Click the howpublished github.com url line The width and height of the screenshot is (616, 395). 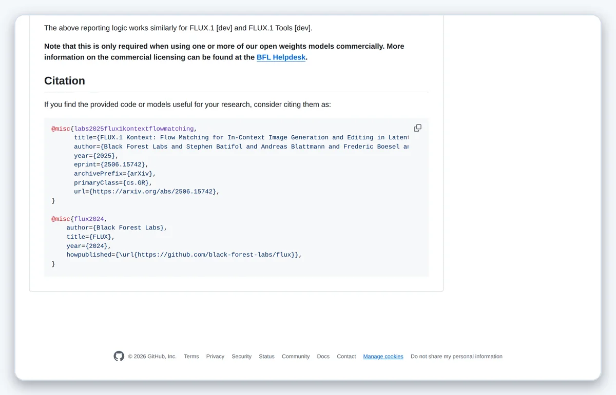point(184,255)
